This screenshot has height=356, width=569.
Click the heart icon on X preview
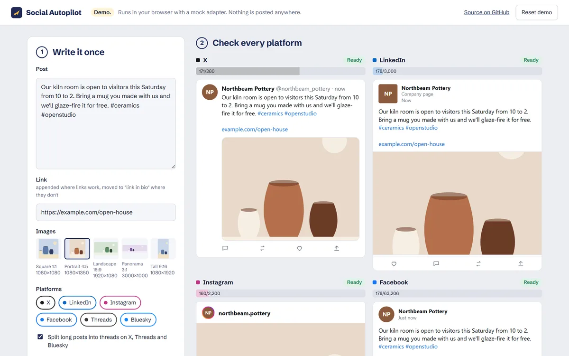[x=299, y=248]
